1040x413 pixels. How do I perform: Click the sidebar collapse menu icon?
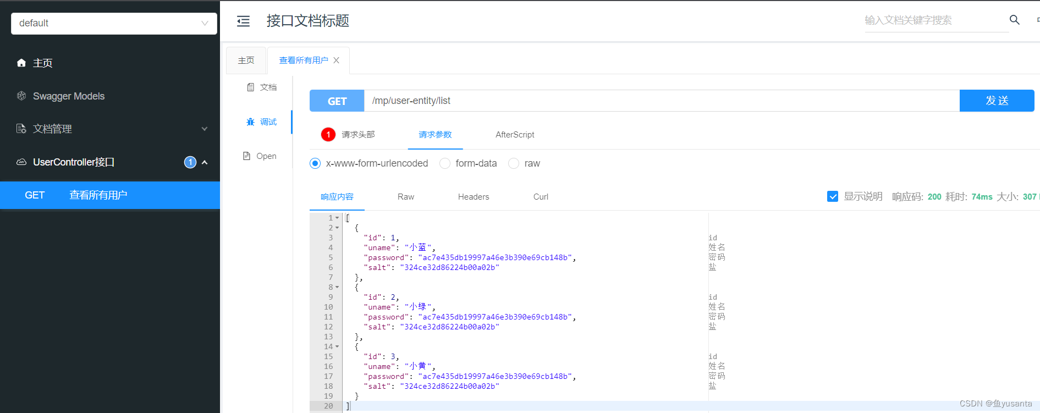(243, 21)
